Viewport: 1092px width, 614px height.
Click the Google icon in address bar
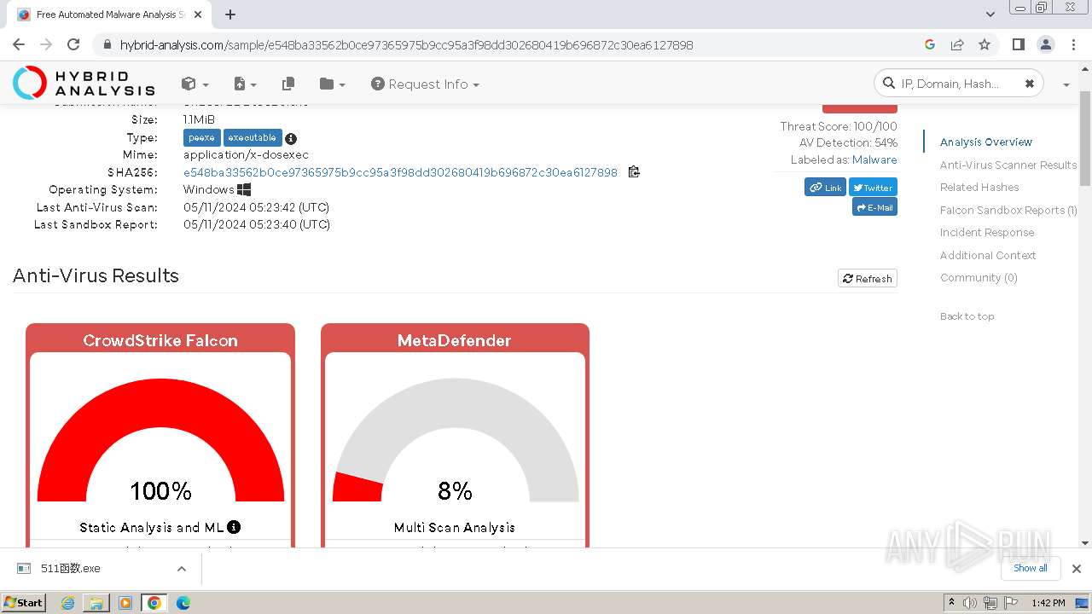point(930,44)
